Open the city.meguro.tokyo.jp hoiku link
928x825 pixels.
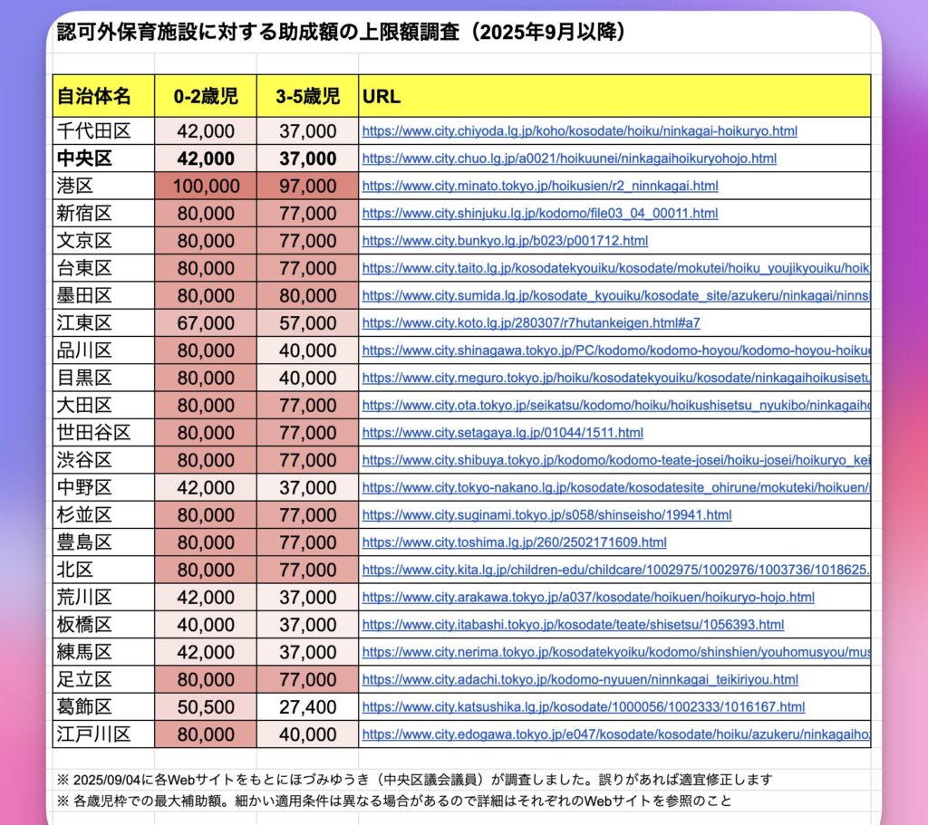(x=615, y=378)
